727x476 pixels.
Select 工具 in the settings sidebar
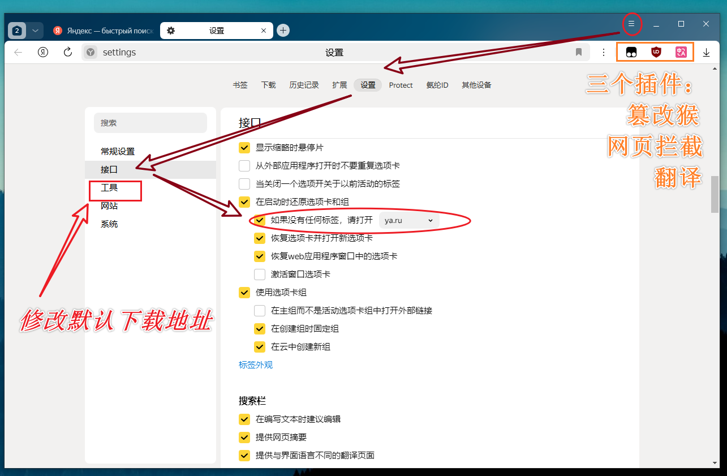point(109,188)
